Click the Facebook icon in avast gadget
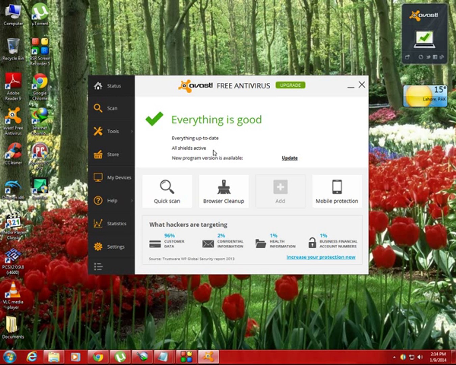 [x=435, y=57]
